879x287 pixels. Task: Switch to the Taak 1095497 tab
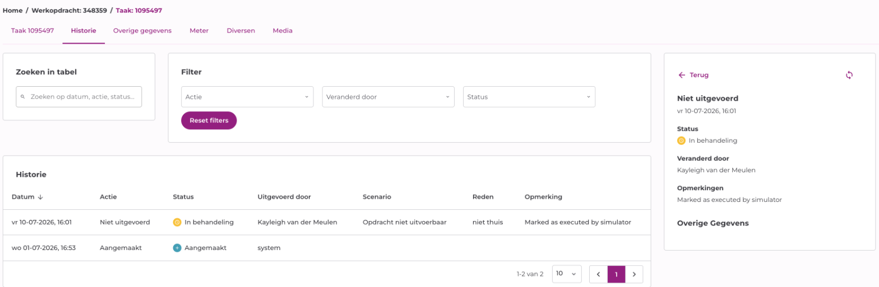tap(33, 31)
